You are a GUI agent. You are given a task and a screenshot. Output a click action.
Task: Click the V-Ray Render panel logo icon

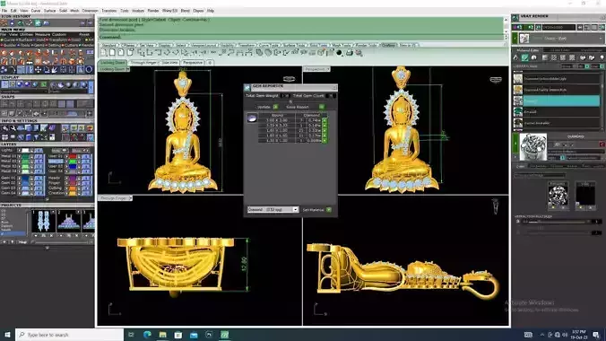coord(515,17)
